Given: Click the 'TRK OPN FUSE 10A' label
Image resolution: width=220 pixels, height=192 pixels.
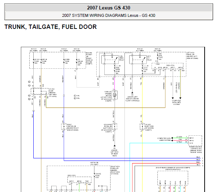Looking at the screenshot, I should 160,56.
